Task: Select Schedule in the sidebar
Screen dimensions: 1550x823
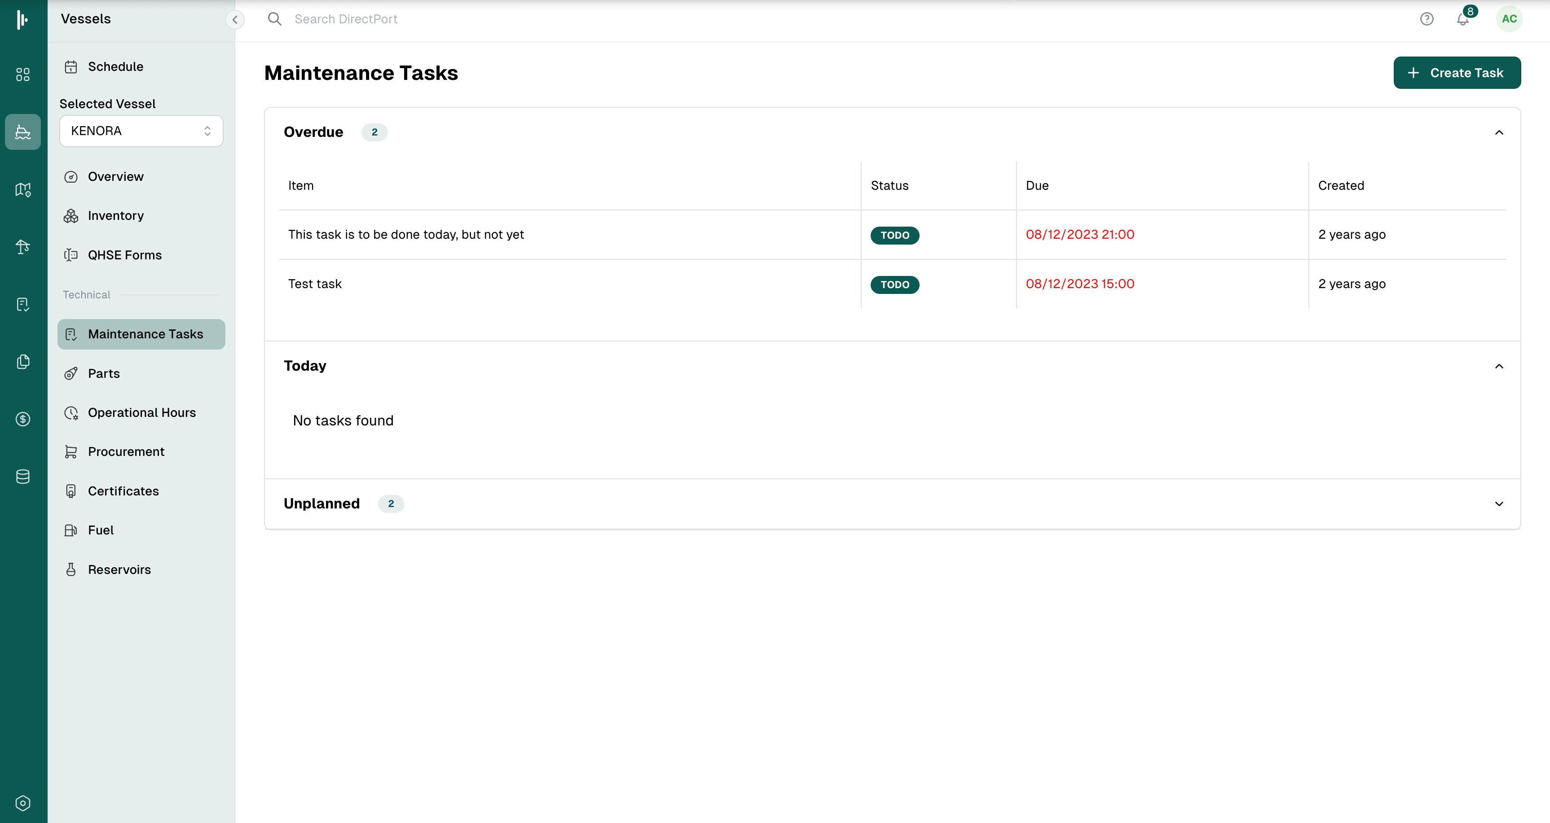Action: click(115, 67)
